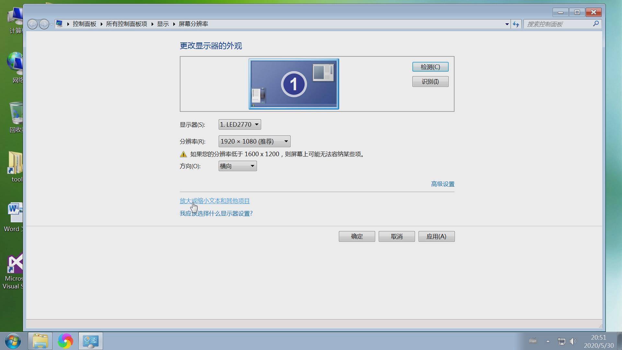622x350 pixels.
Task: Click 放大或缩小文本和其他项目 link
Action: point(214,200)
